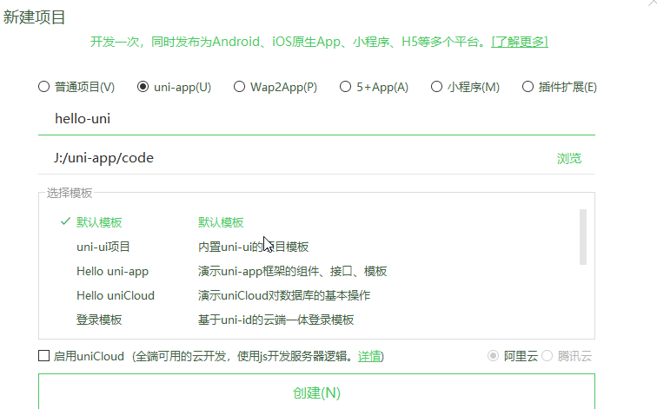Screen dimensions: 657x409
Task: Click description 演示uniCloud对数据库的基本操作
Action: 284,295
